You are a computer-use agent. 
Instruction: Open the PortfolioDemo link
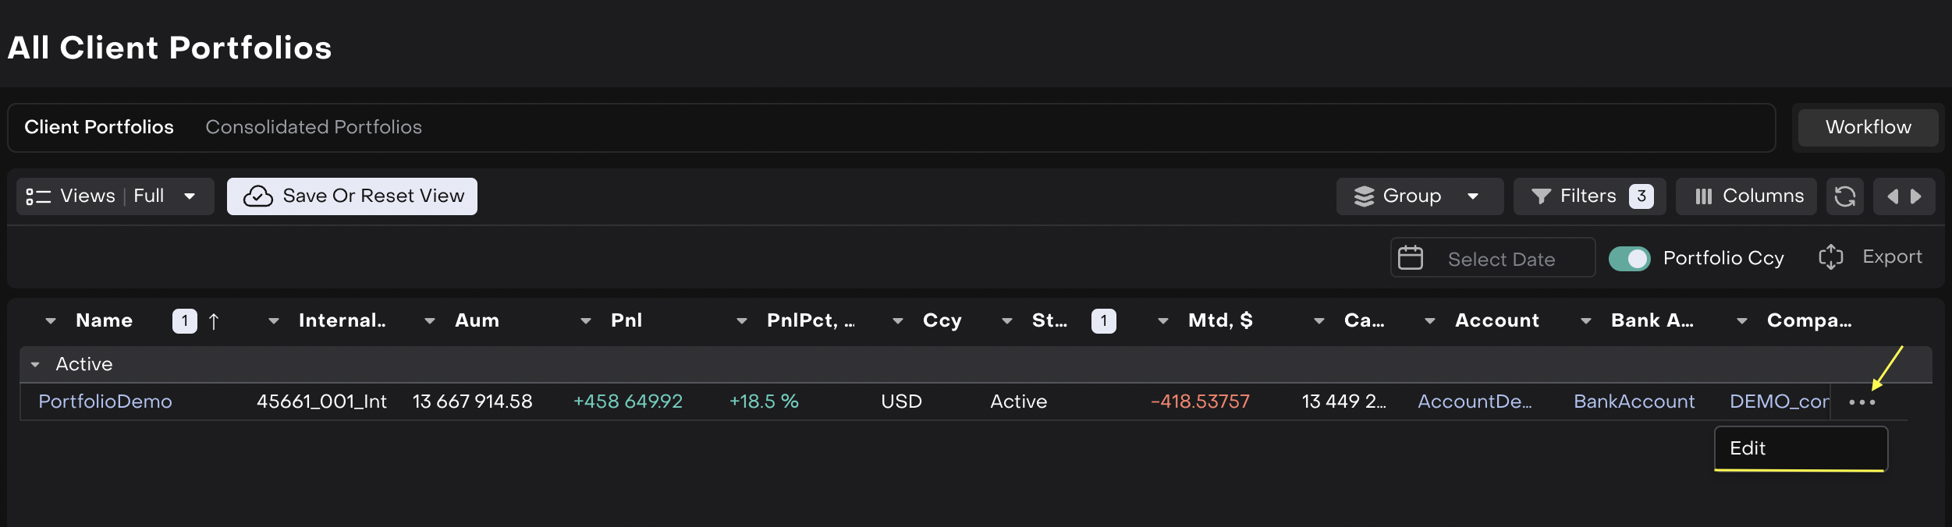coord(105,401)
